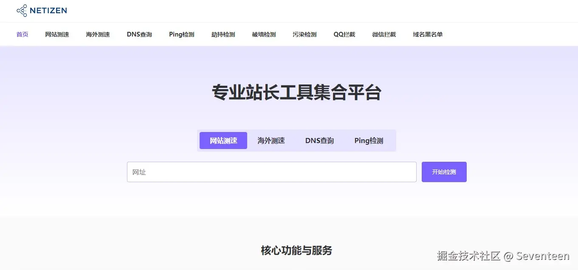Click the 专业站长工具集合平台 heading
The width and height of the screenshot is (578, 270).
pyautogui.click(x=296, y=93)
